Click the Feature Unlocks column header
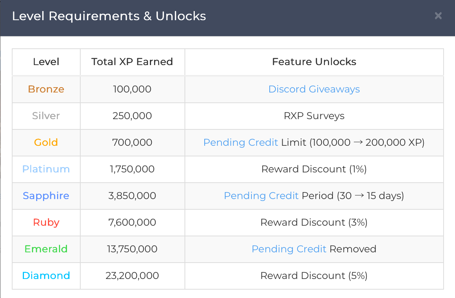 click(x=314, y=62)
